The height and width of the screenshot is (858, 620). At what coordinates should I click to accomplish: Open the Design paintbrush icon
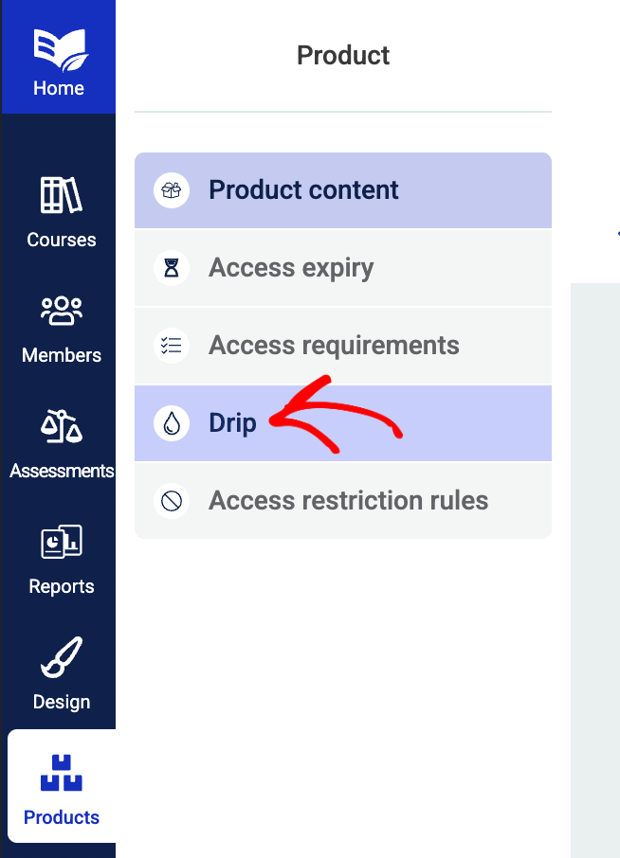62,656
